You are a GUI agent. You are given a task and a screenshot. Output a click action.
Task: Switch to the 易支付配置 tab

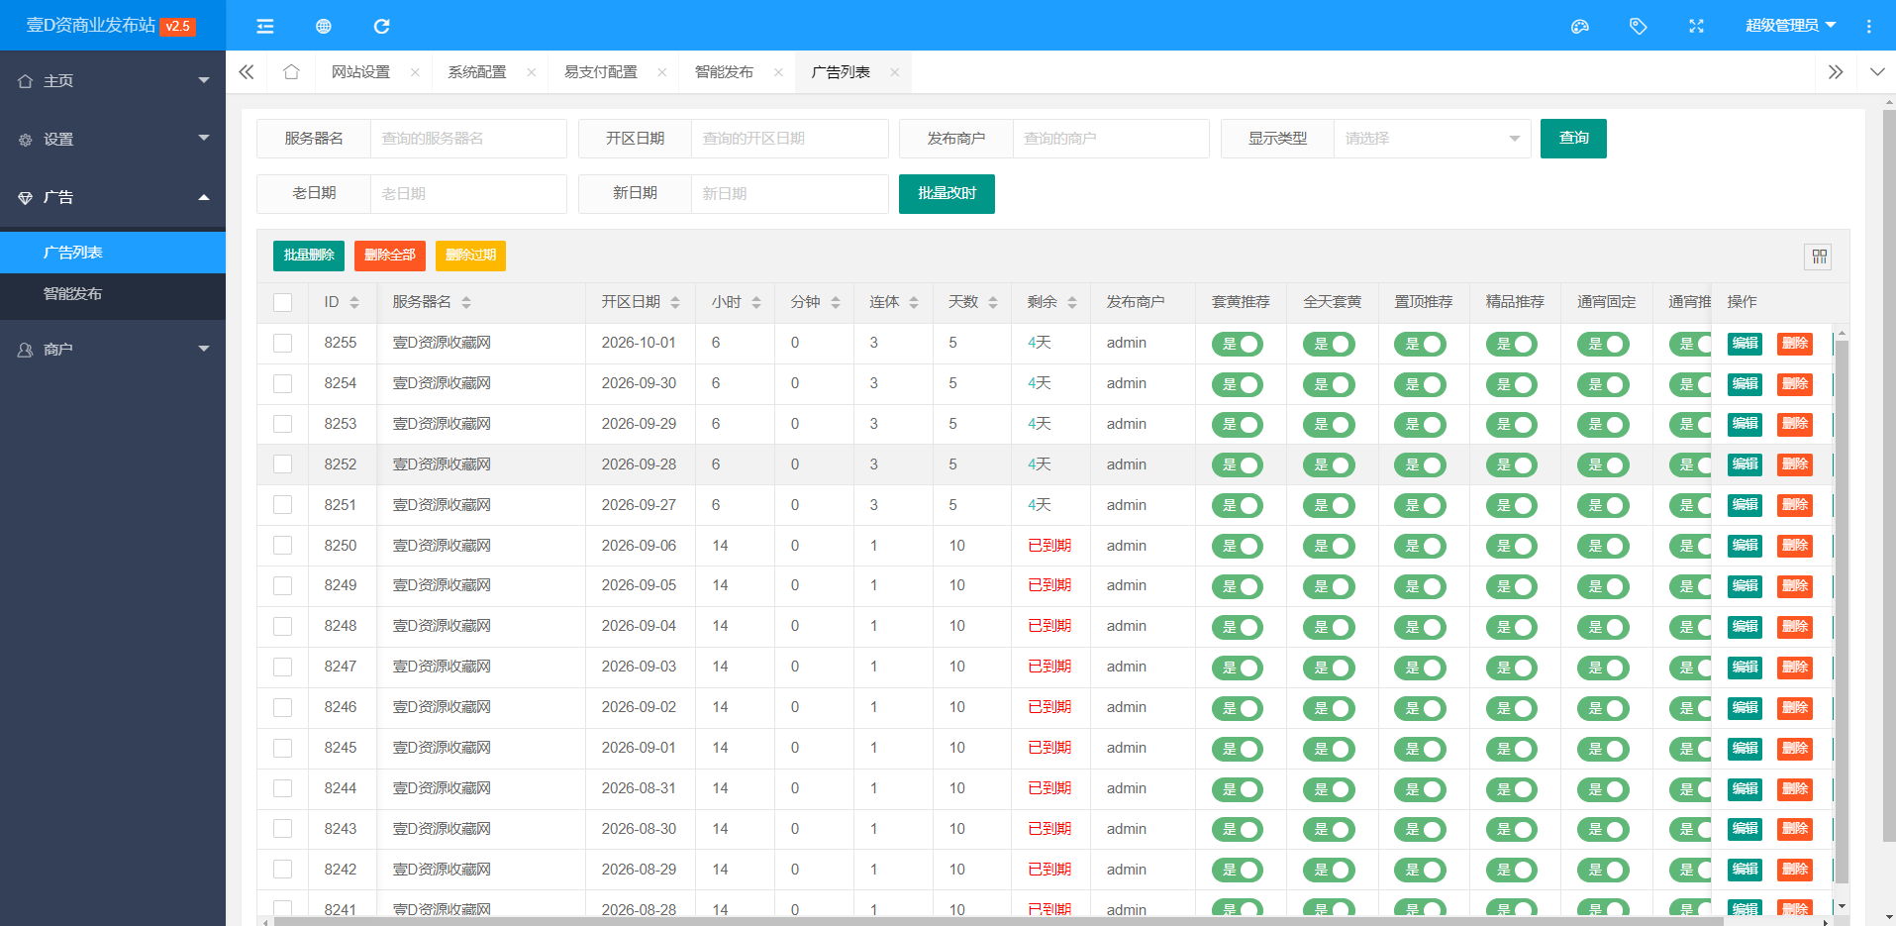pyautogui.click(x=601, y=72)
